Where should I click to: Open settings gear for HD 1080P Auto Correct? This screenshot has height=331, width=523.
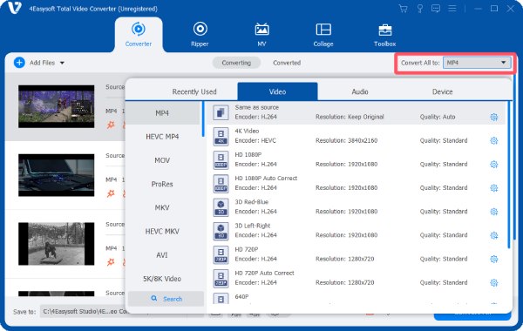[494, 188]
